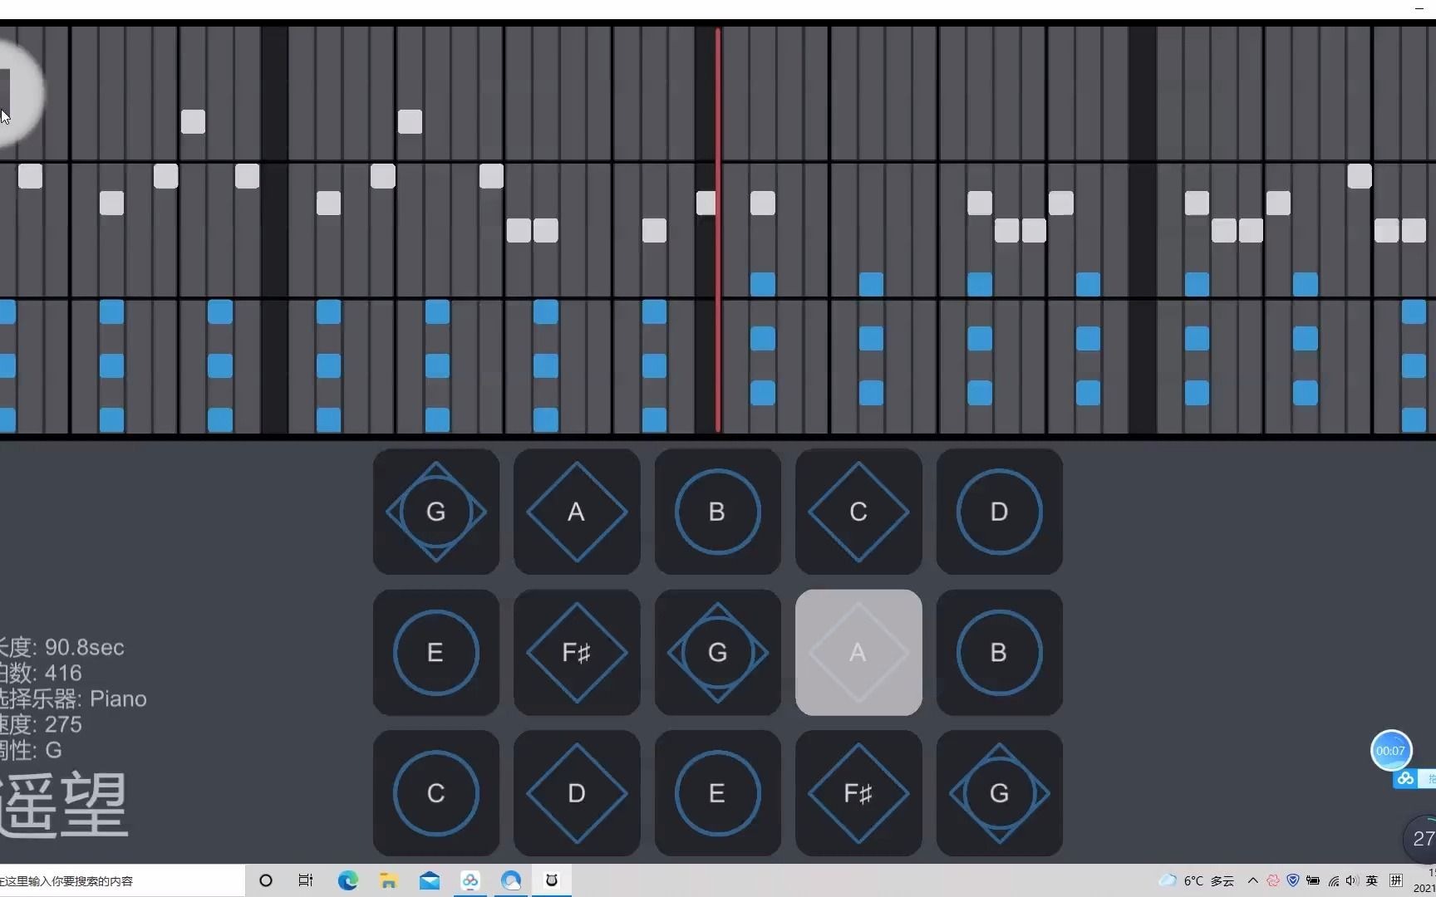Open Cortana circle on the taskbar
Screen dimensions: 1436x897
[x=266, y=880]
